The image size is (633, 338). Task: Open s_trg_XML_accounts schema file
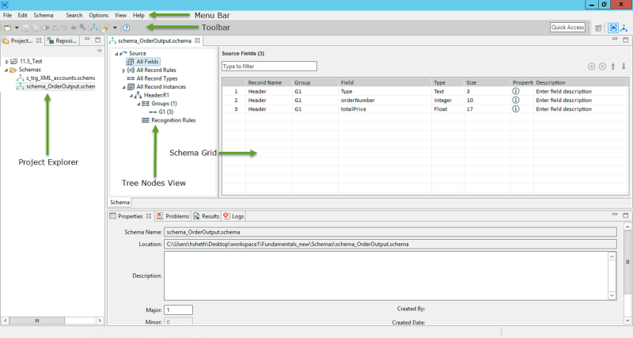pyautogui.click(x=59, y=78)
